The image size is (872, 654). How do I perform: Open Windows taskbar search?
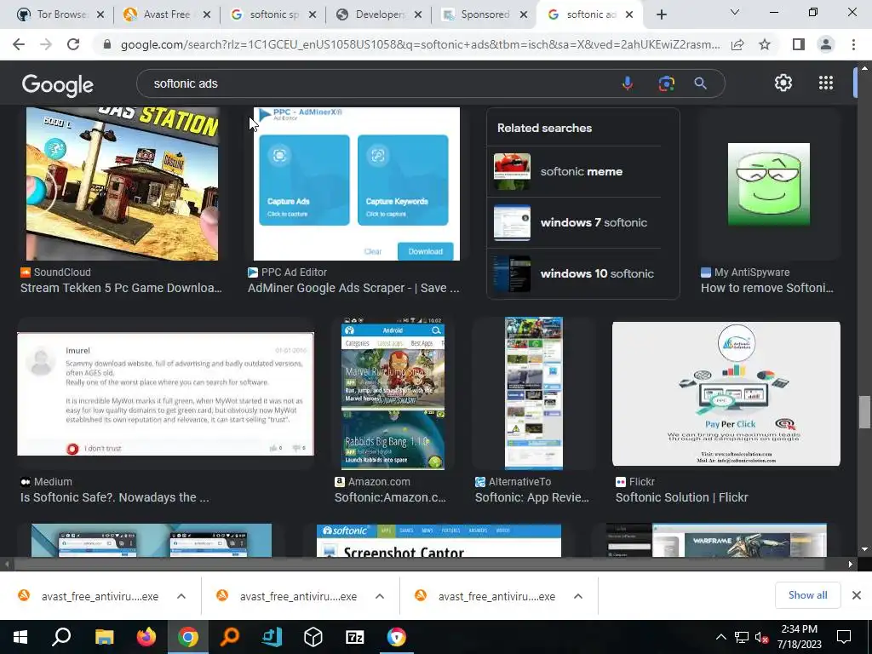61,637
